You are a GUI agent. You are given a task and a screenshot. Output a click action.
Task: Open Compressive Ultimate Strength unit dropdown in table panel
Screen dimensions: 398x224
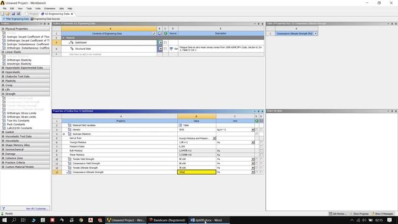(x=315, y=33)
